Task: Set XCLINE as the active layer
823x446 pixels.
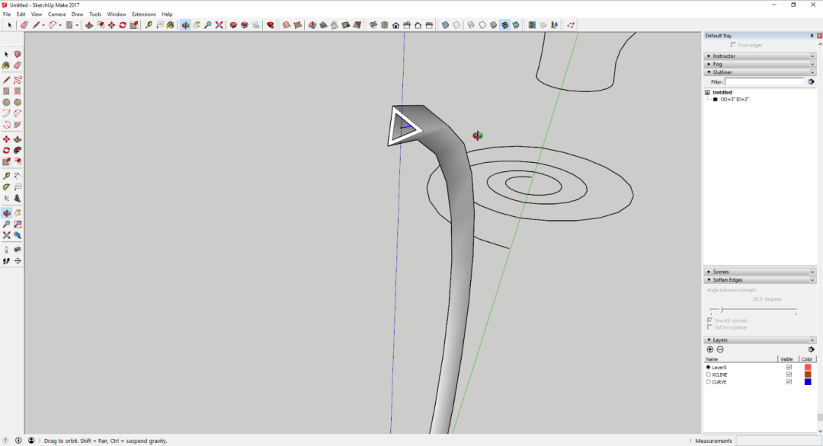Action: [709, 374]
